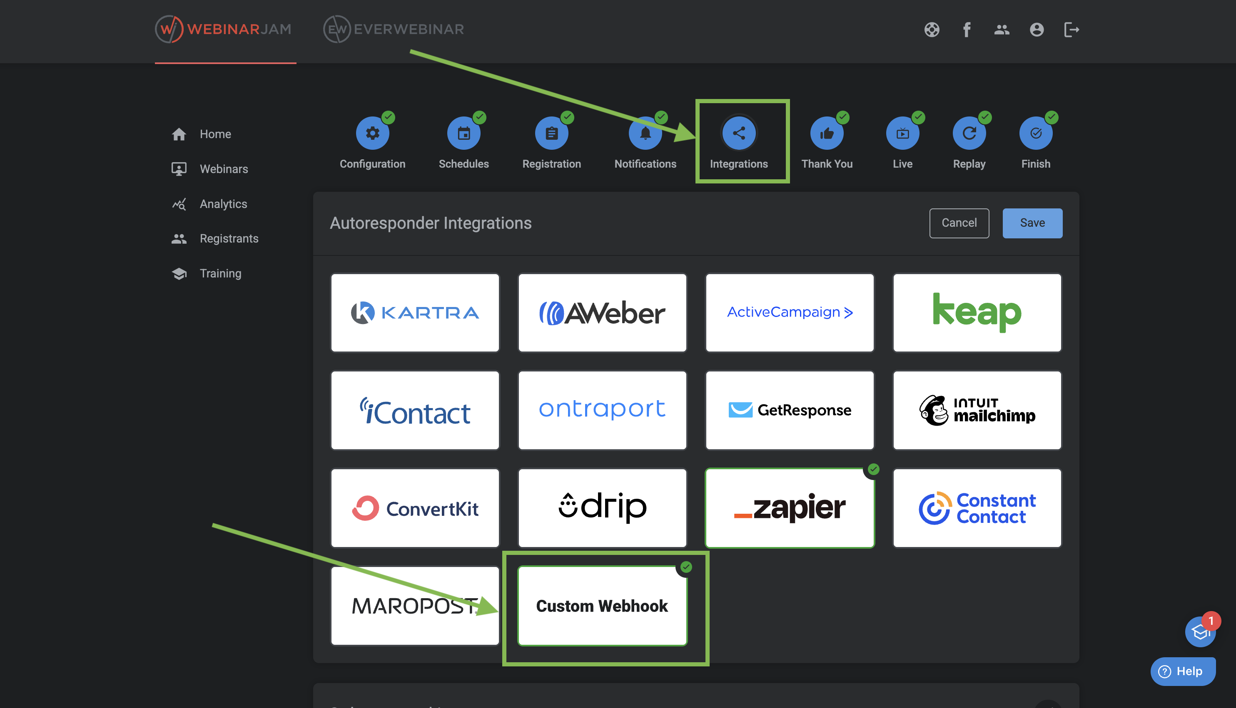Open the Live broadcast step icon
Viewport: 1236px width, 708px height.
(902, 133)
